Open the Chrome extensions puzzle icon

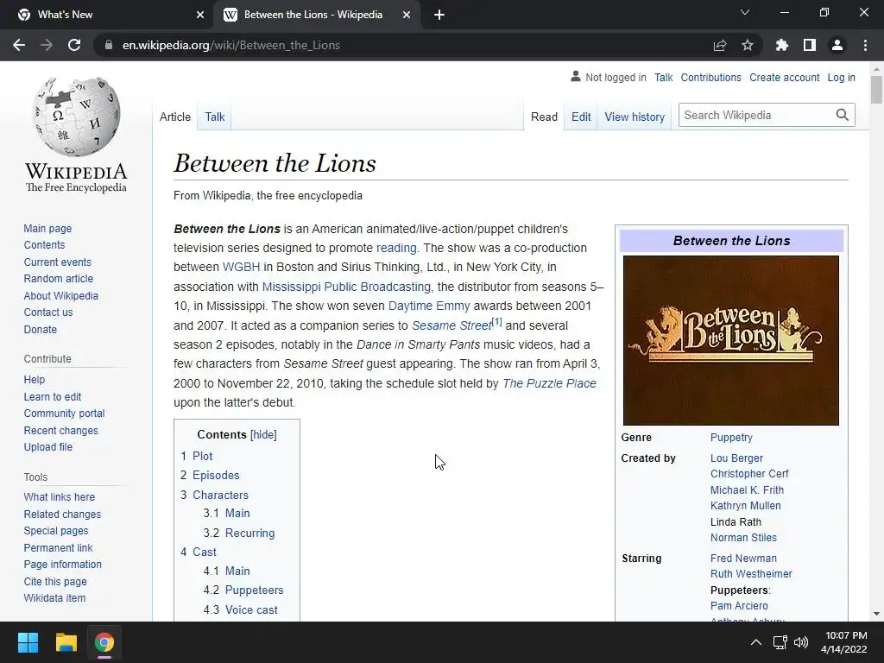tap(782, 45)
